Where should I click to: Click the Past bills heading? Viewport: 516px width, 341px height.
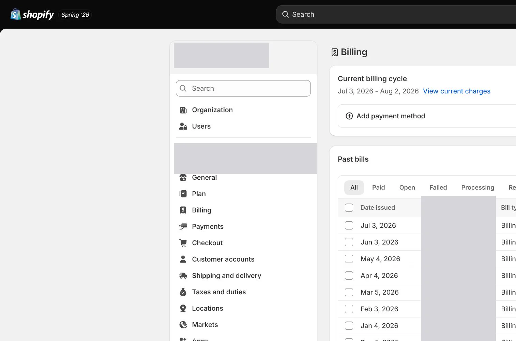click(x=353, y=159)
